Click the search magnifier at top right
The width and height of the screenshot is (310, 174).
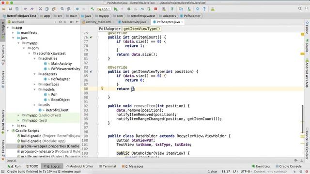(x=300, y=9)
